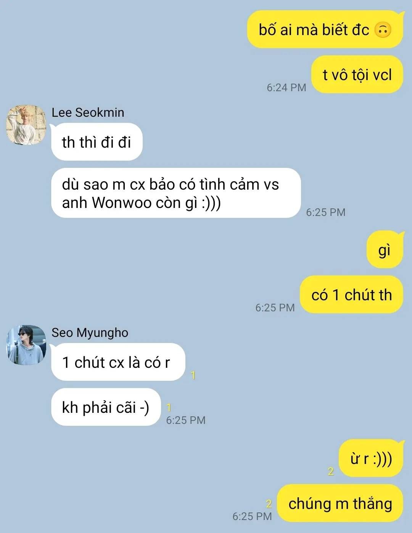The width and height of the screenshot is (412, 533).
Task: Select the yellow 't vô tội vcl' bubble
Action: tap(357, 75)
